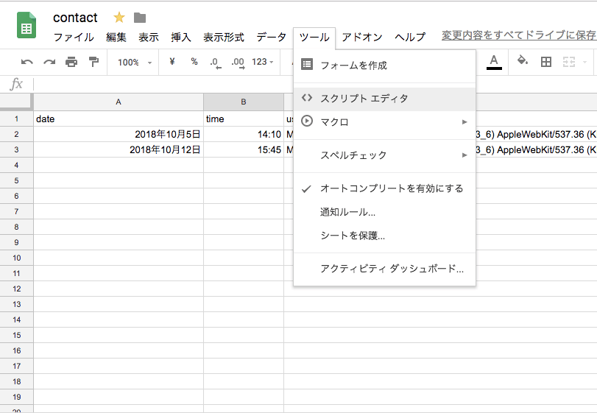Click the text color A swatch
Screen dimensions: 597x413
[494, 61]
